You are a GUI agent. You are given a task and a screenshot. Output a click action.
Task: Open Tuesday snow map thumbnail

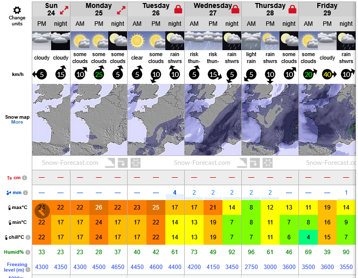pyautogui.click(x=156, y=120)
